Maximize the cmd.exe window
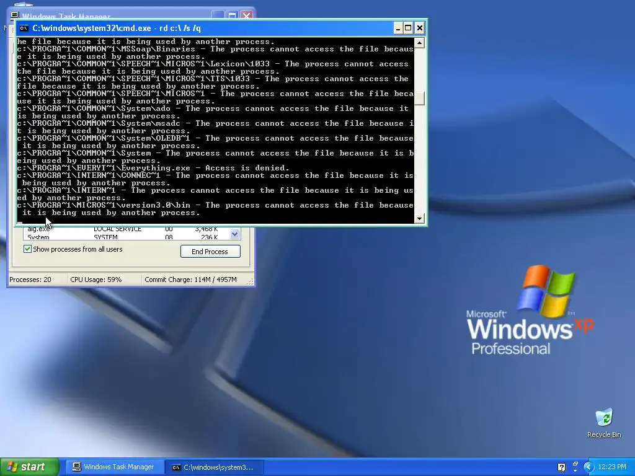 (408, 28)
